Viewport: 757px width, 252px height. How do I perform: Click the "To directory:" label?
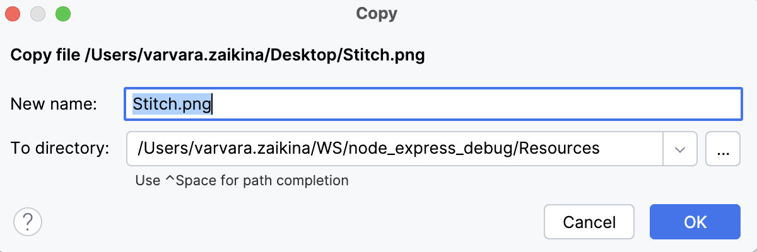pos(60,149)
